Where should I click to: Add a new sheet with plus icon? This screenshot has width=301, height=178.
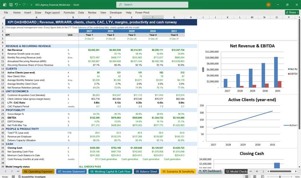257,171
